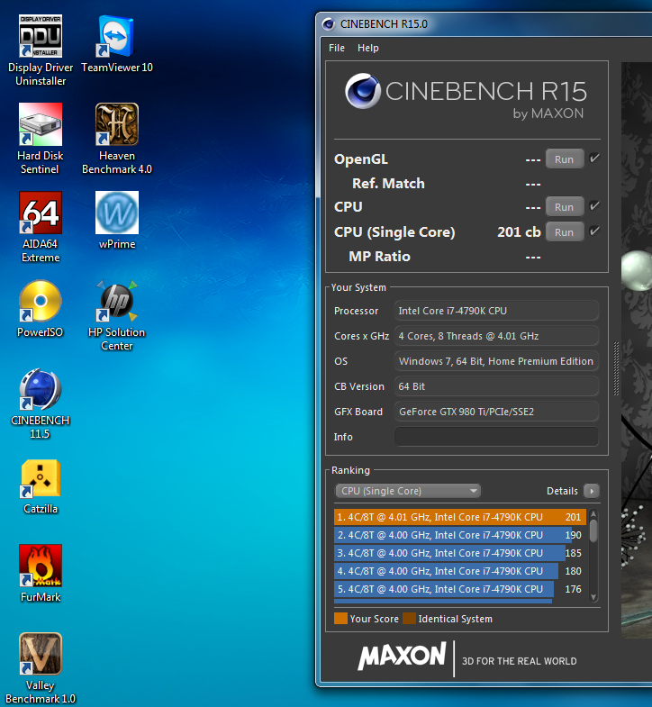This screenshot has height=707, width=652.
Task: Select ranking entry 1 with score 201
Action: coord(460,517)
